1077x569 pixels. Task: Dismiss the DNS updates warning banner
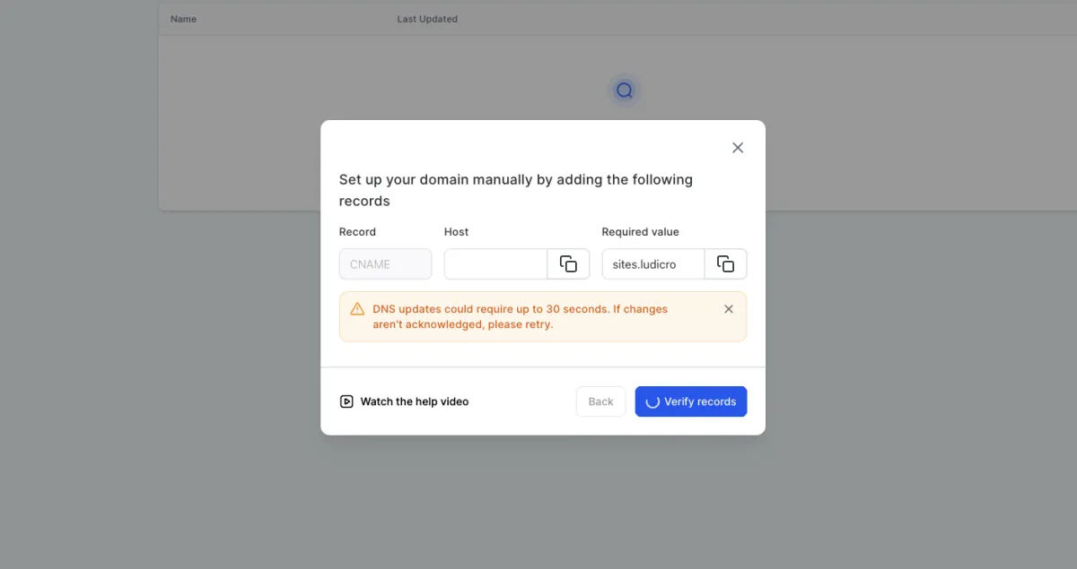point(729,309)
